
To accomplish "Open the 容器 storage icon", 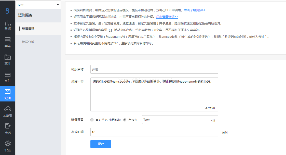I will pos(8,40).
